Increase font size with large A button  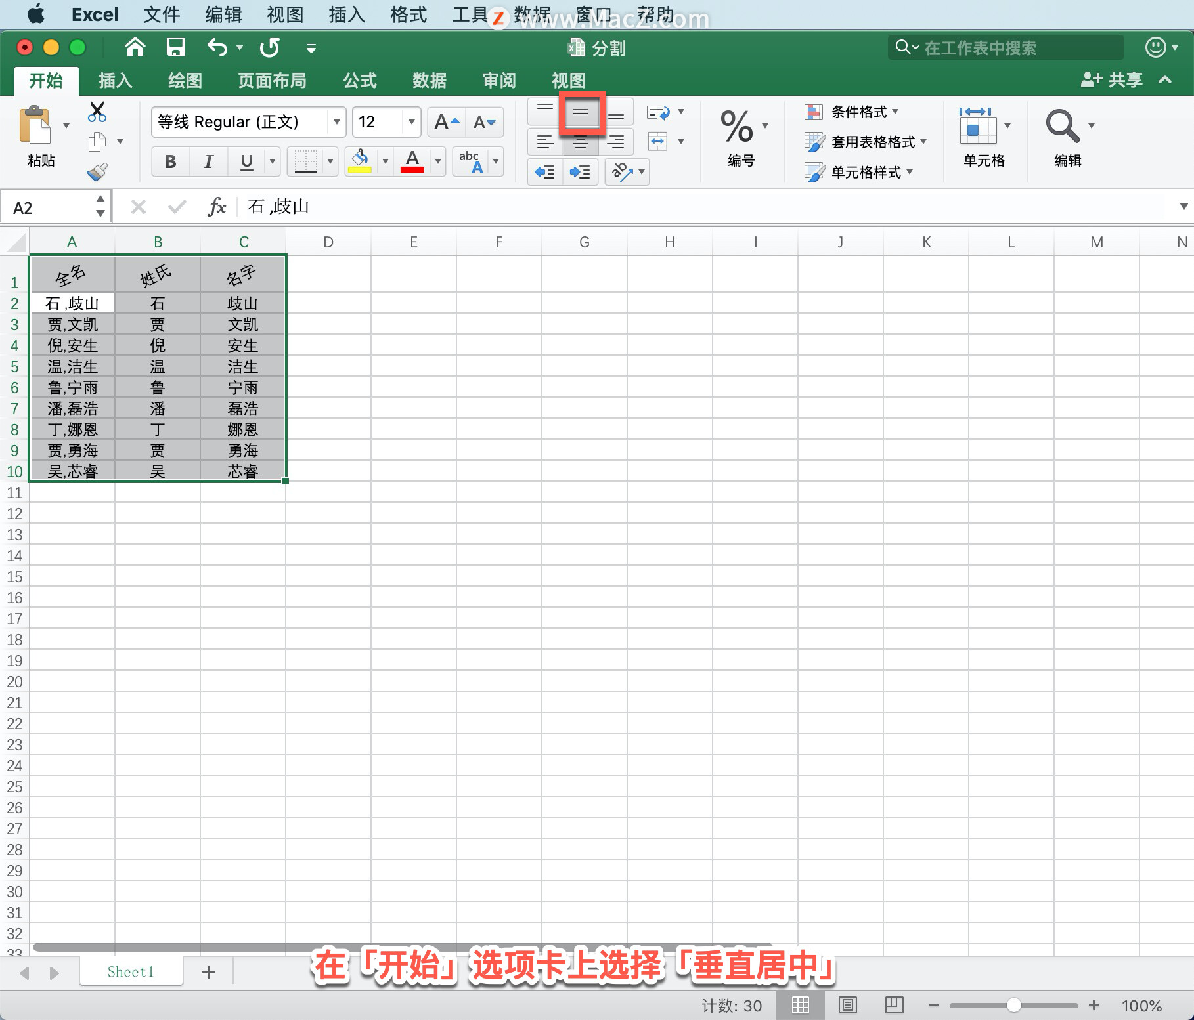click(x=447, y=122)
